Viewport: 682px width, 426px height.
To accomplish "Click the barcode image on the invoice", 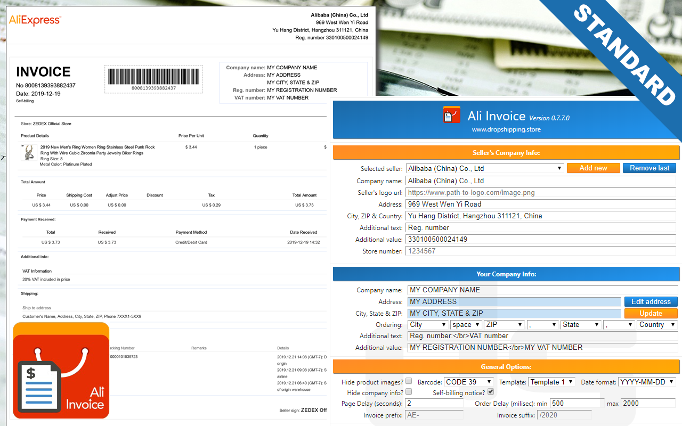I will click(x=153, y=78).
